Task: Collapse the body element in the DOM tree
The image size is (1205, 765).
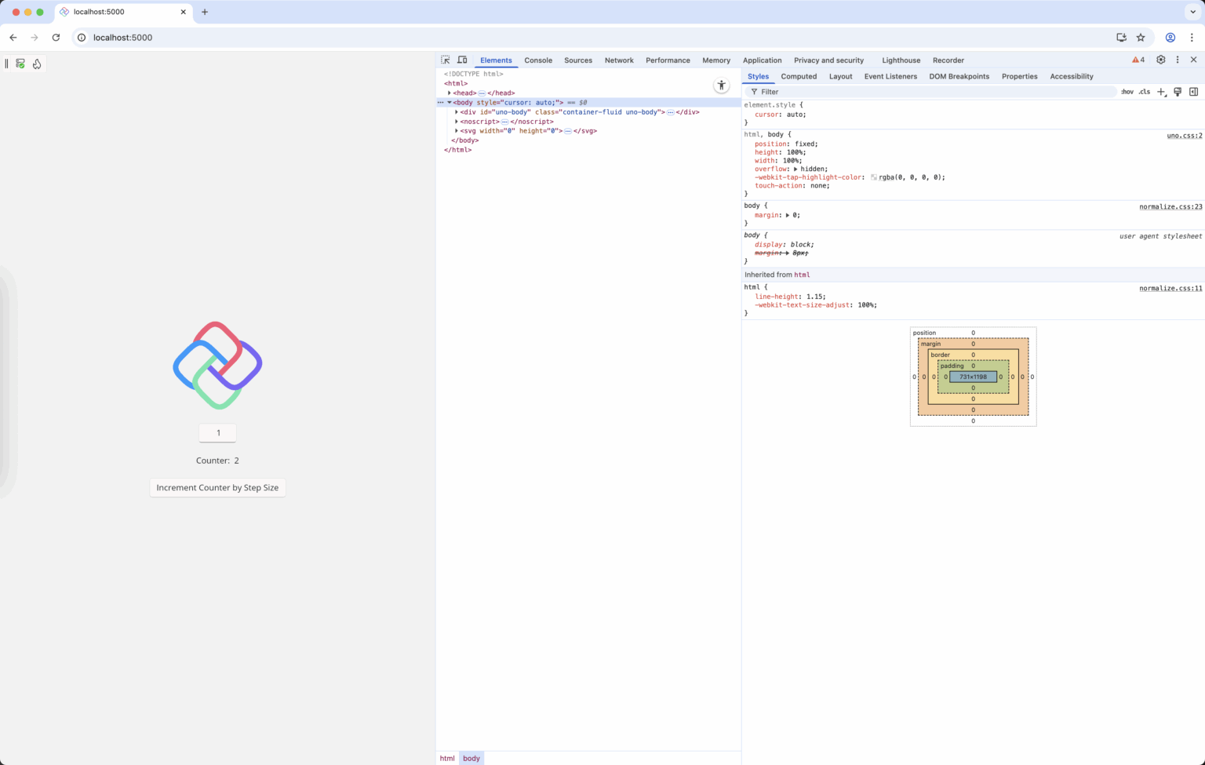Action: point(449,102)
